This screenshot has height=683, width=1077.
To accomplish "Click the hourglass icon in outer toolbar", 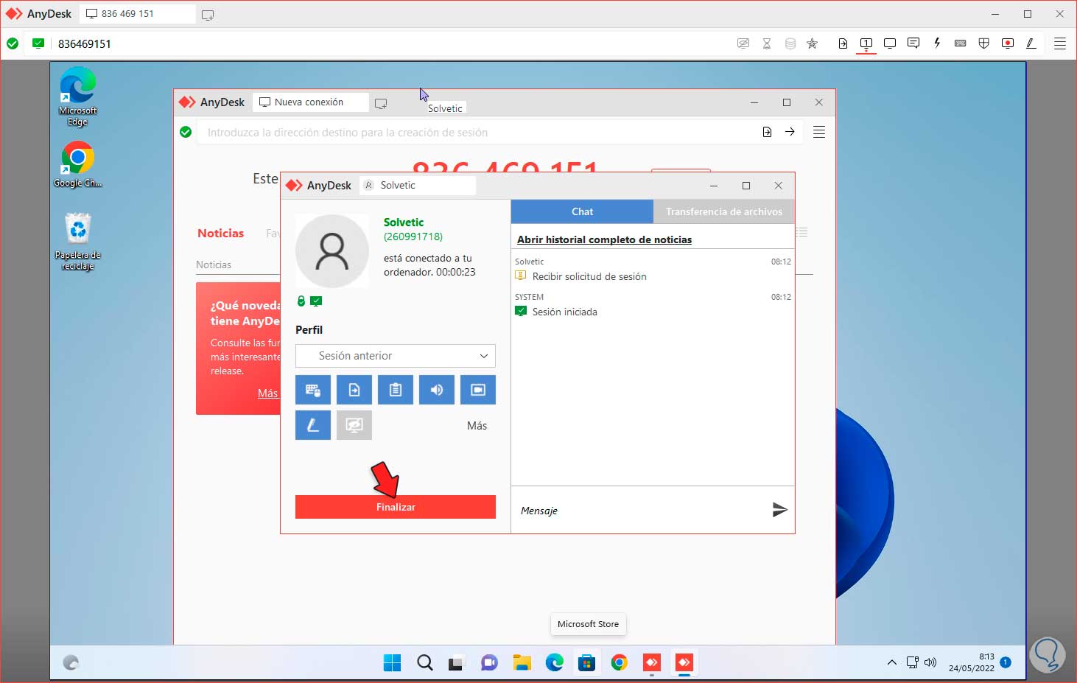I will click(x=767, y=43).
